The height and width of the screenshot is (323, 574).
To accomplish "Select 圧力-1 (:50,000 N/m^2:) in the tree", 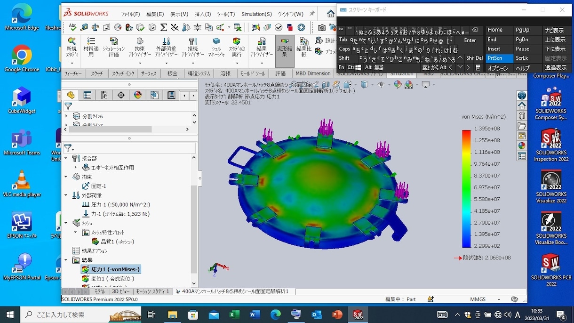I will [116, 205].
